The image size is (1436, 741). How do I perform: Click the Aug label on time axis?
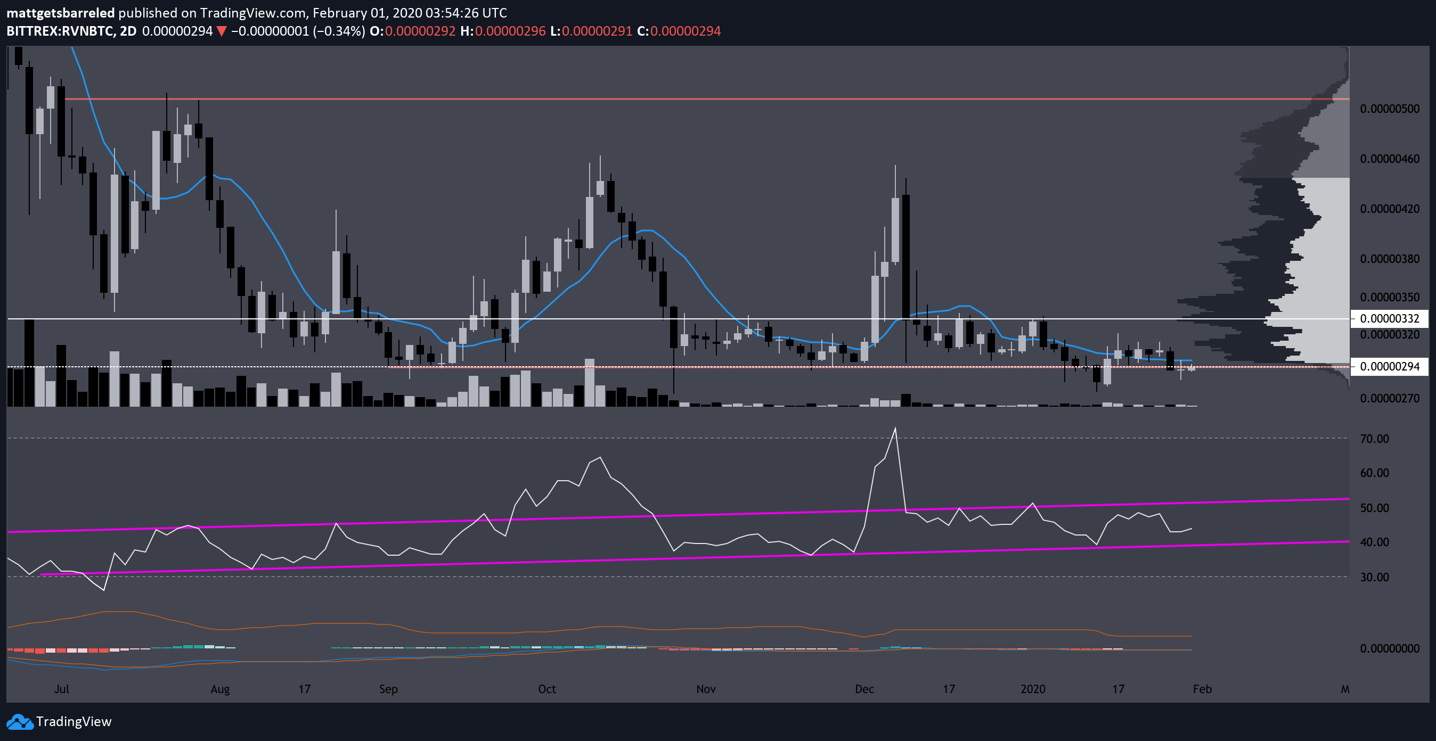220,689
